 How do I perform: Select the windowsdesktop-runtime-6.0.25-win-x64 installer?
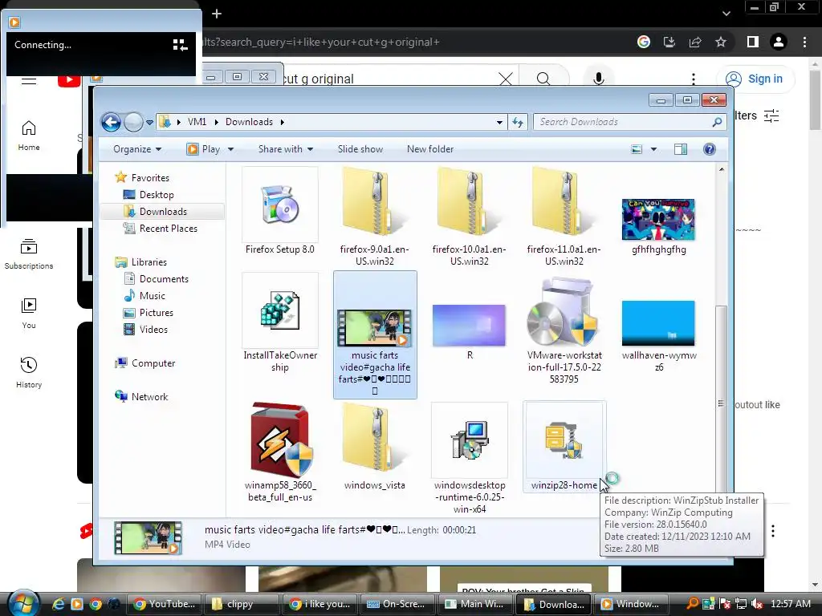tap(469, 456)
